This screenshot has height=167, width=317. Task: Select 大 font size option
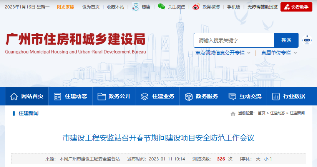coord(258,159)
